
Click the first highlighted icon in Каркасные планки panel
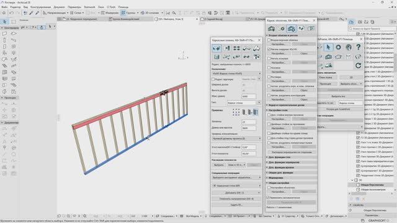tap(216, 48)
